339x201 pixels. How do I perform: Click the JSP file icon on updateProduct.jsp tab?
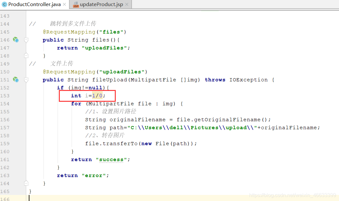coord(76,5)
